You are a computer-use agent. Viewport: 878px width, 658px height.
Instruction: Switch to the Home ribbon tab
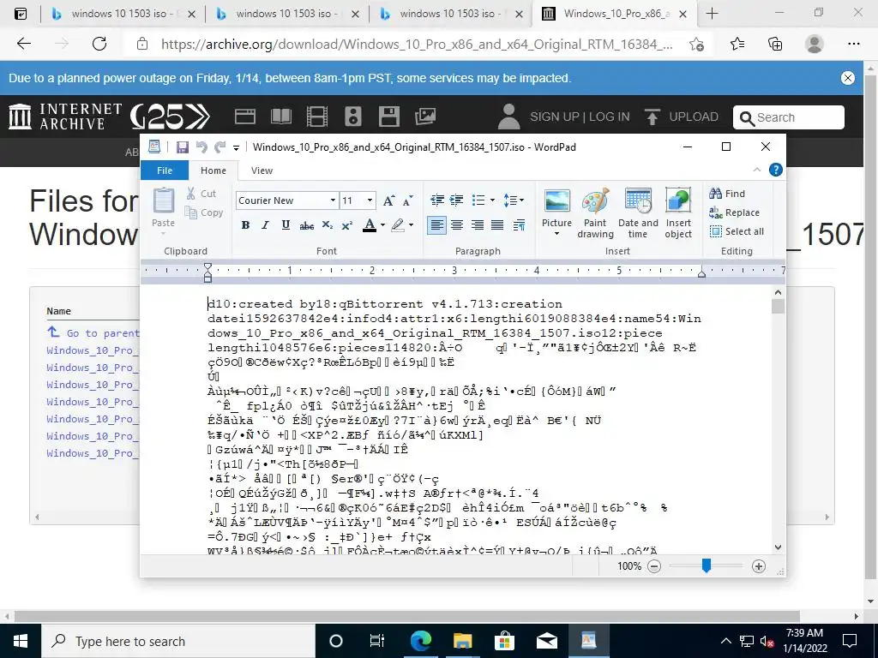[213, 170]
